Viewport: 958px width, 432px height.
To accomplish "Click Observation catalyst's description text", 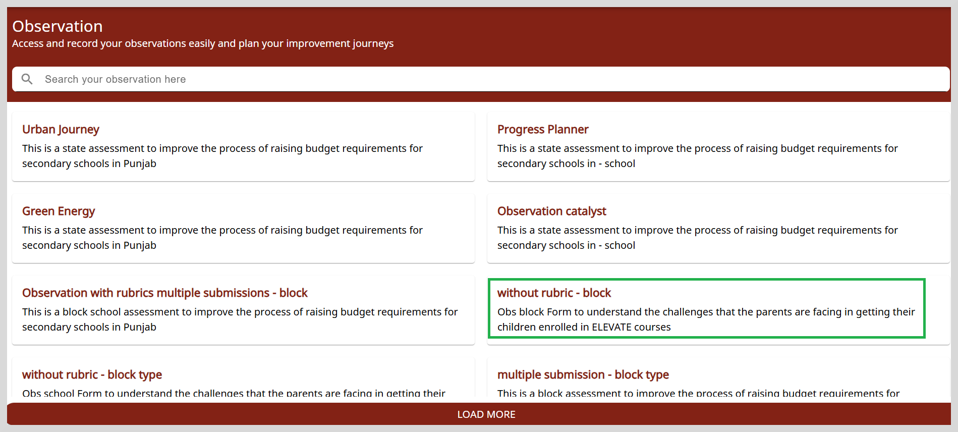I will click(698, 238).
